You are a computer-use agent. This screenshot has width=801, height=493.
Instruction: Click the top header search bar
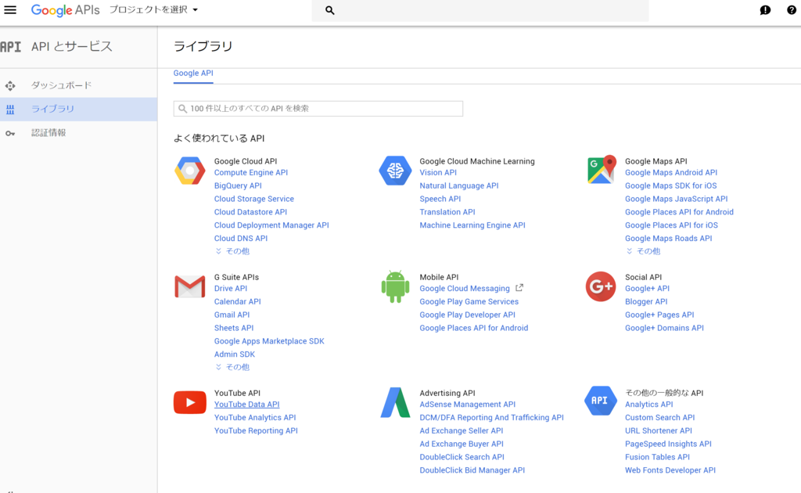[x=480, y=11]
